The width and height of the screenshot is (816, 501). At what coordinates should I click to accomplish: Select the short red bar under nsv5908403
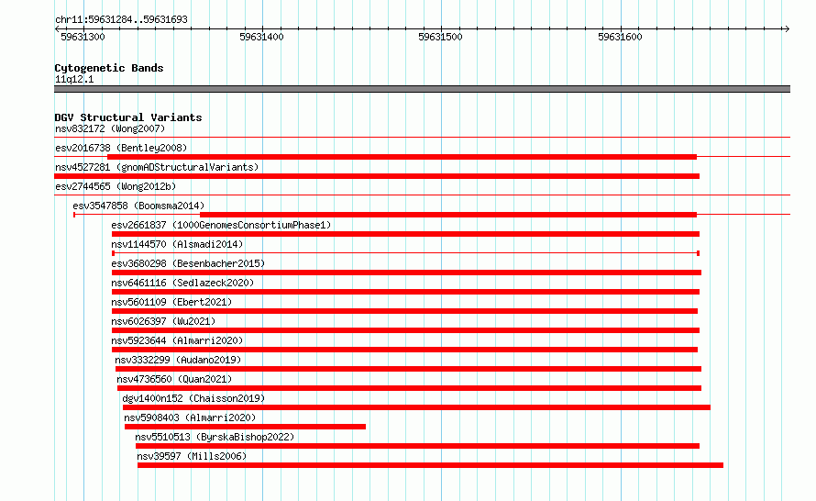pyautogui.click(x=245, y=427)
